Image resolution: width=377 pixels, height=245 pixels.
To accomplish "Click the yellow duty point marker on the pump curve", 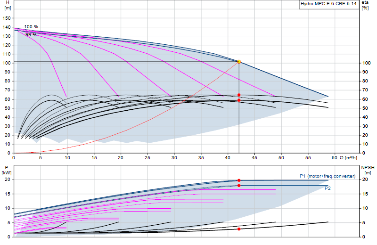I will pos(239,62).
